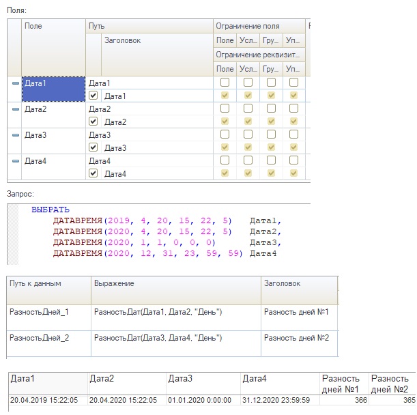Click the Ограничение поля column header

pyautogui.click(x=259, y=26)
